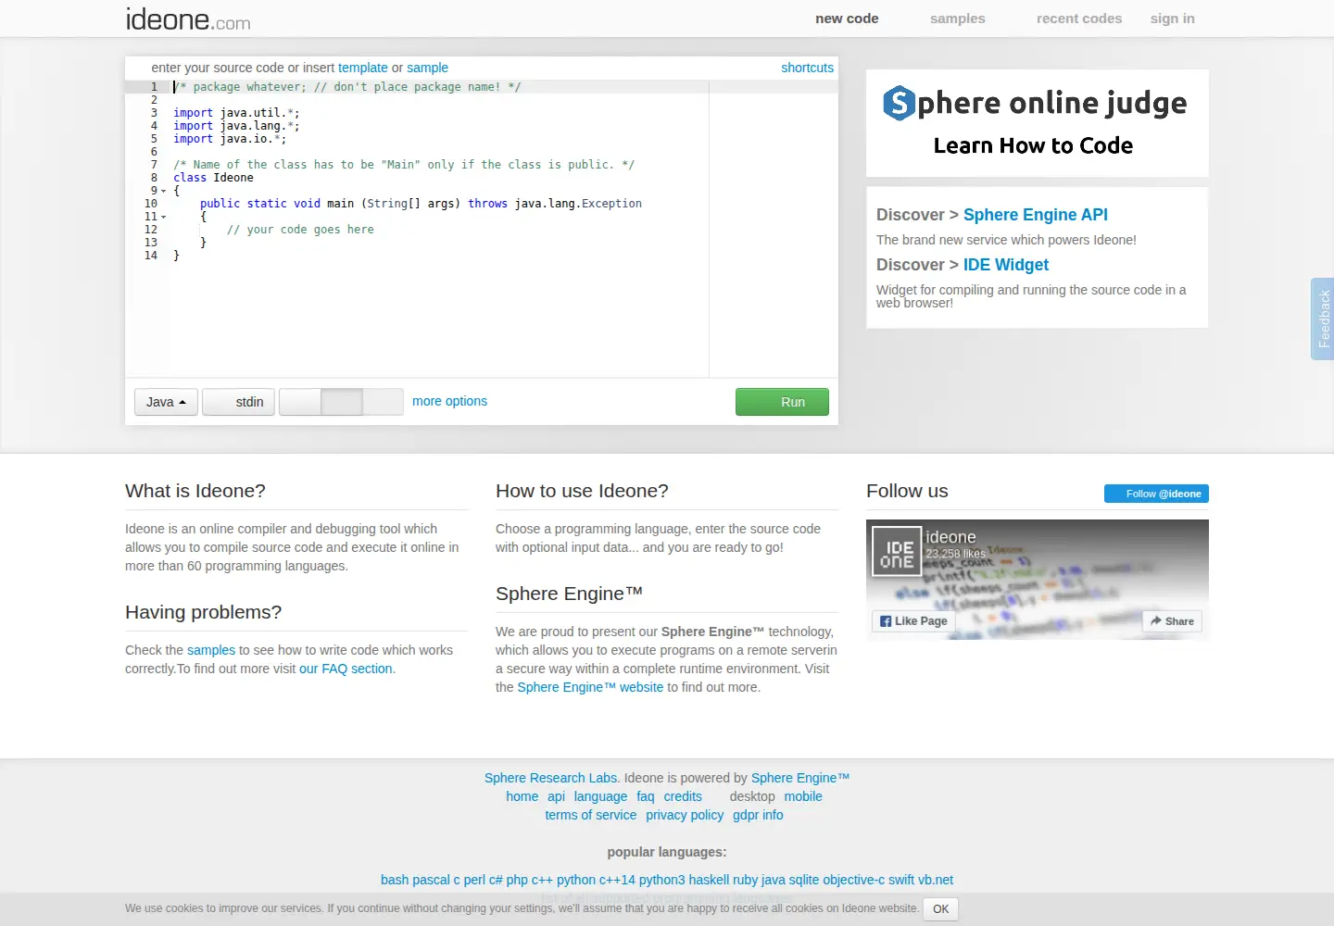The image size is (1334, 926).
Task: Click the Facebook Share button
Action: (1172, 621)
